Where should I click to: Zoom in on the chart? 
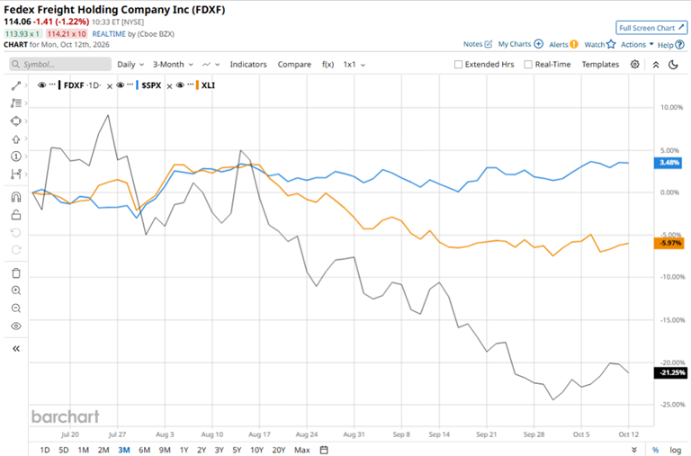(x=16, y=291)
